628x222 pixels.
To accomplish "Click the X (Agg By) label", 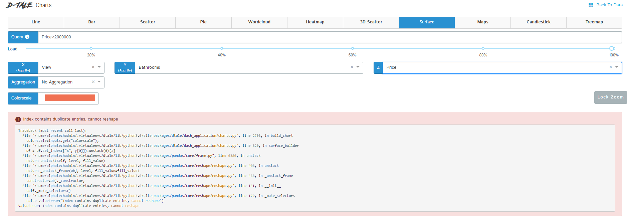I will pos(23,67).
